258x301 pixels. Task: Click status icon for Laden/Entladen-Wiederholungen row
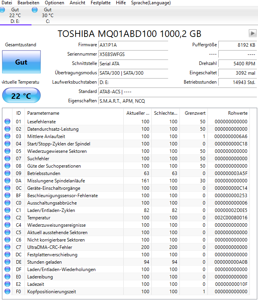tap(7, 269)
